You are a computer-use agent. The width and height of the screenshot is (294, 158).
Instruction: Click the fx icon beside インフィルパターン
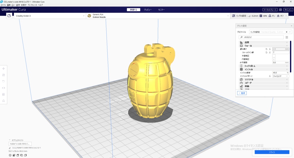tap(270, 76)
